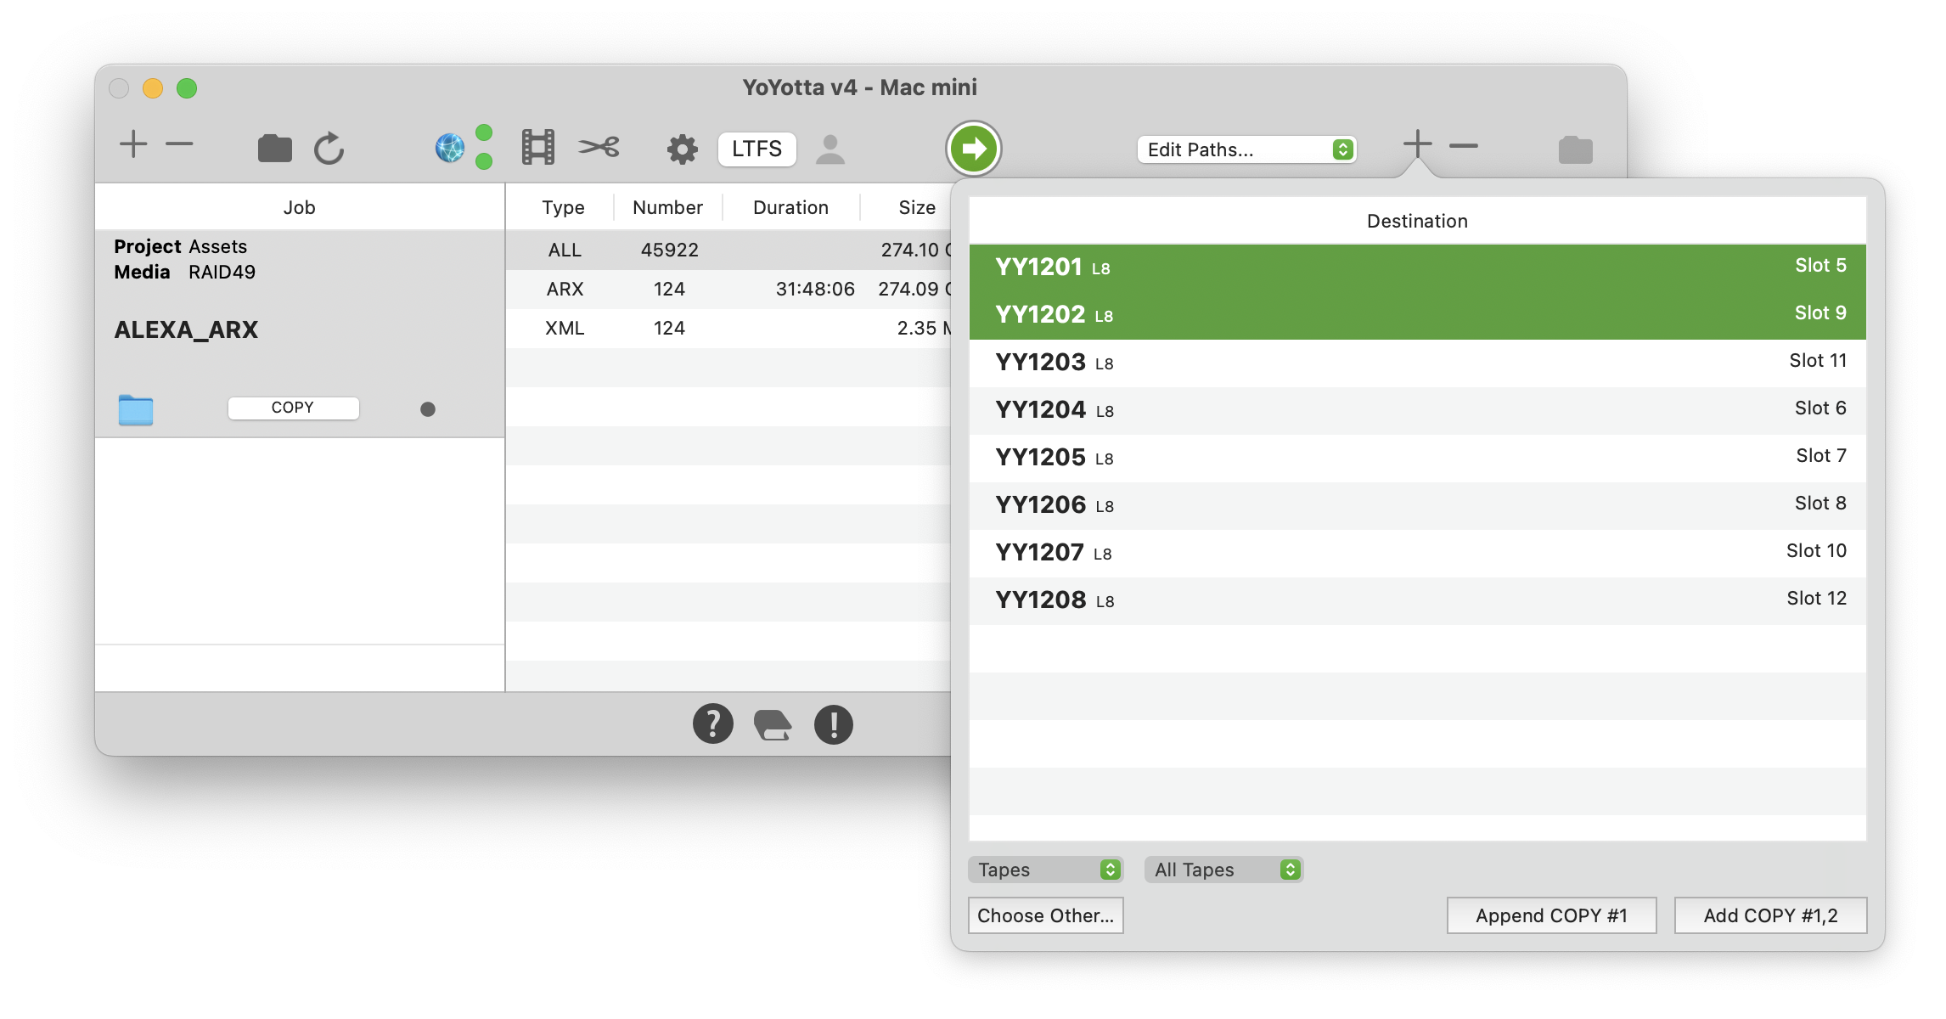Viewport: 1946px width, 1019px height.
Task: Open the film strip media icon
Action: coord(537,148)
